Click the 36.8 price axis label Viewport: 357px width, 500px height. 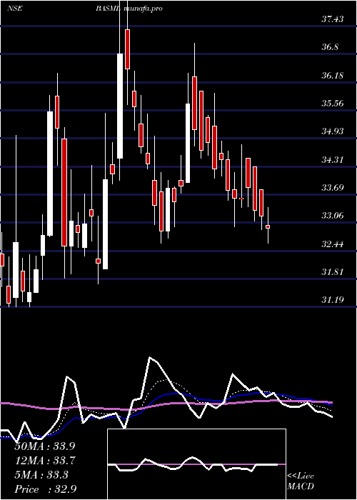tap(330, 48)
